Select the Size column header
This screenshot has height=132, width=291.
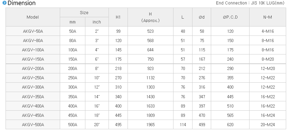(84, 13)
